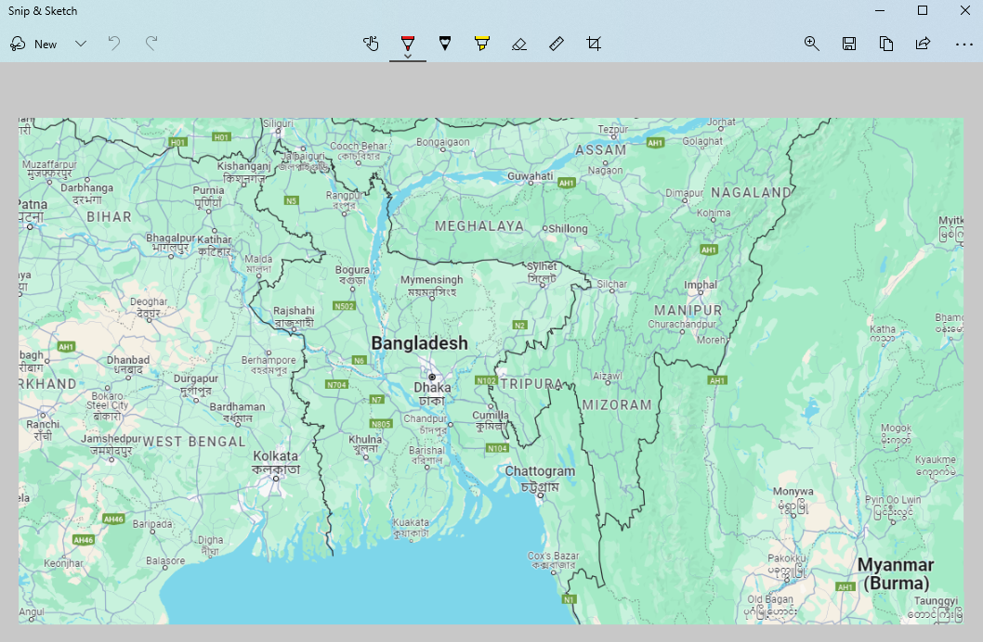Toggle the Ruler tool

click(556, 44)
